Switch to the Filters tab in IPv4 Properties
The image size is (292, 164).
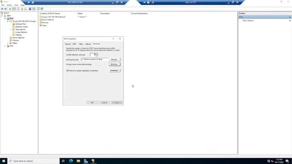point(81,44)
